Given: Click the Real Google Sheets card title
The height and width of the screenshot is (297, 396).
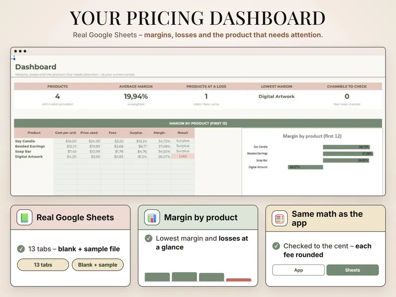Looking at the screenshot, I should tap(75, 217).
